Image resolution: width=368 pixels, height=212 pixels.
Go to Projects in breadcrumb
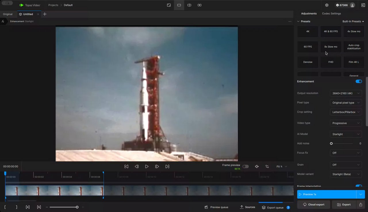(53, 5)
